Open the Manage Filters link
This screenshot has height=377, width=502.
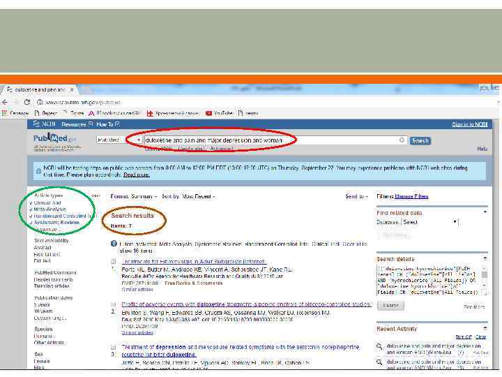[411, 196]
